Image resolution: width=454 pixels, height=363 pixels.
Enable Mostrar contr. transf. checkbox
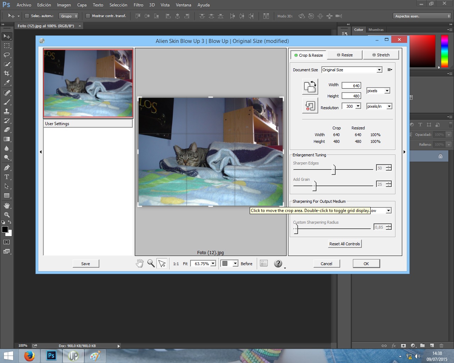coord(88,16)
